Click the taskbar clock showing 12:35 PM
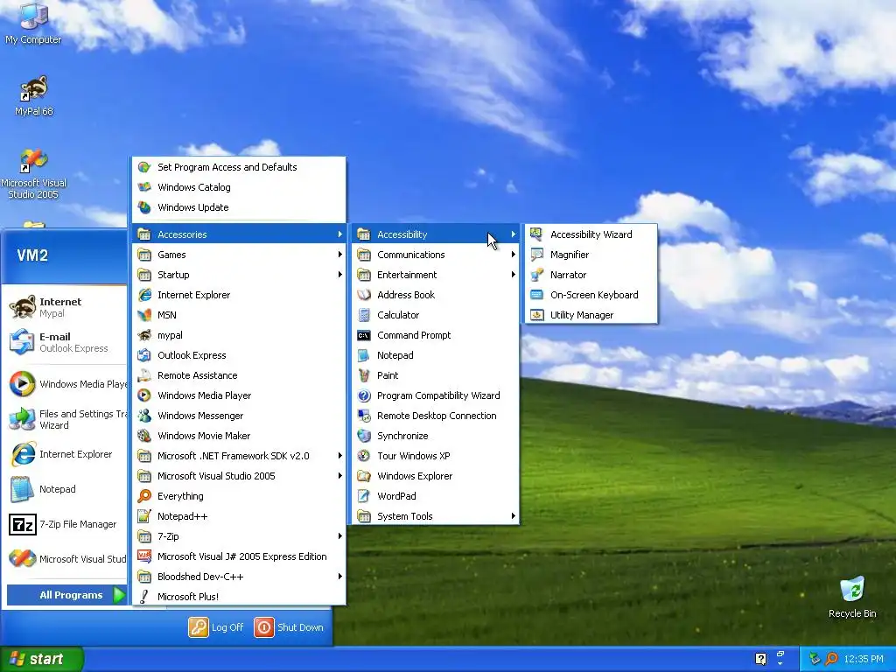Viewport: 896px width, 672px height. pos(863,659)
